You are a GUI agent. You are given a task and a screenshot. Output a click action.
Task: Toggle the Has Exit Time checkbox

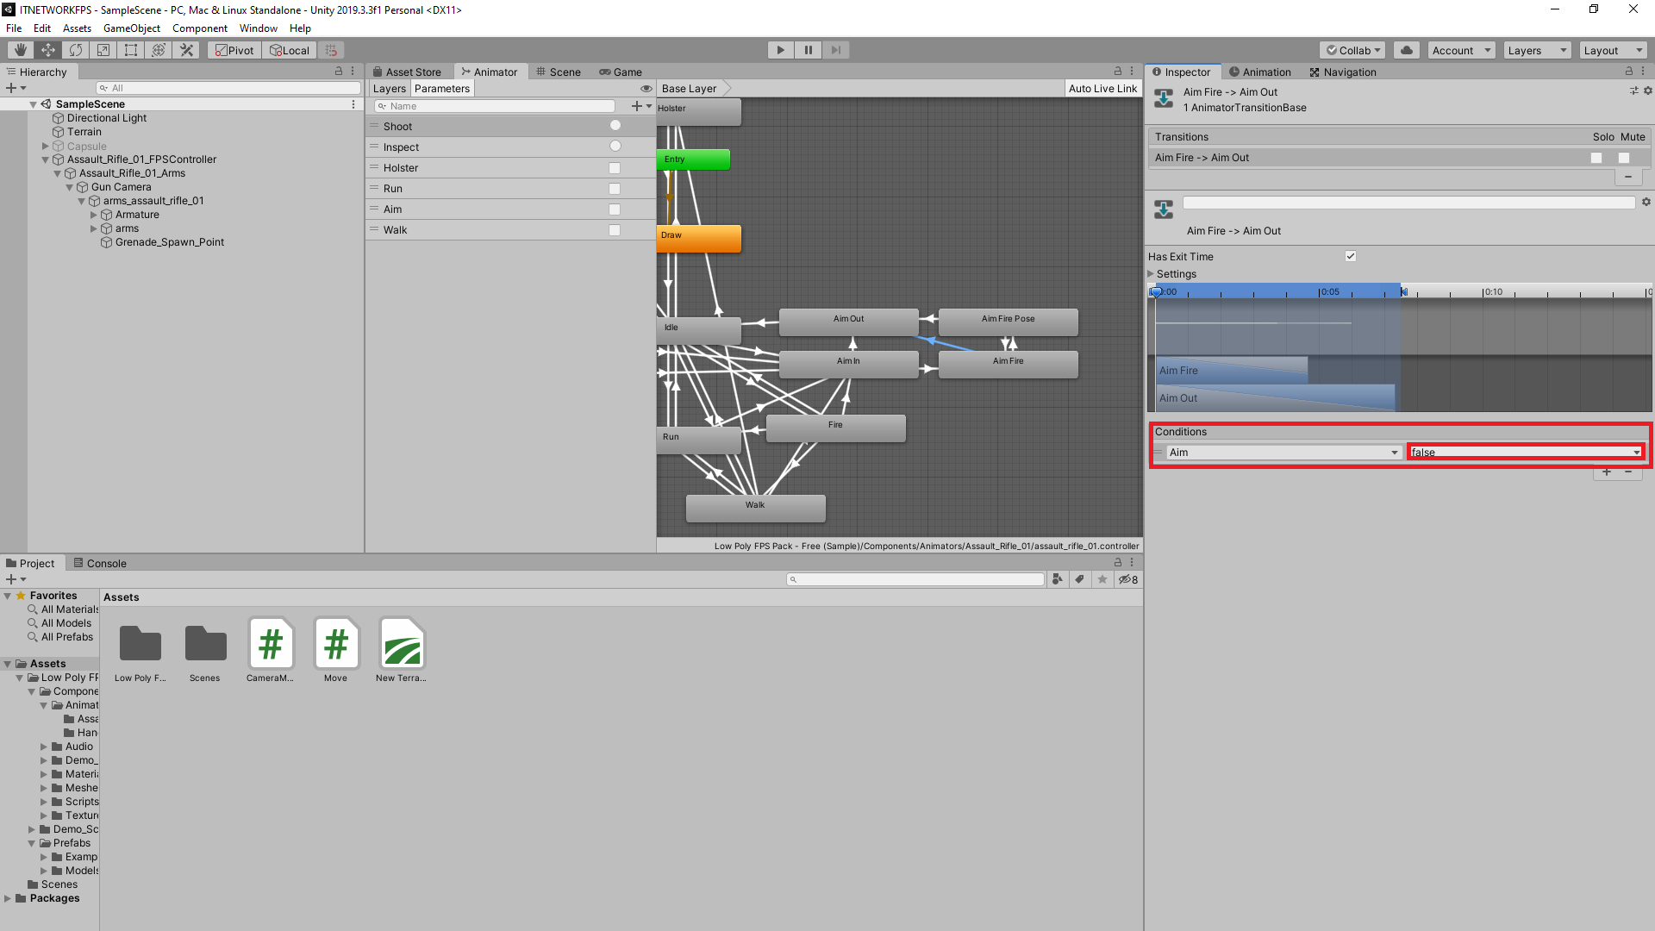[x=1350, y=256]
